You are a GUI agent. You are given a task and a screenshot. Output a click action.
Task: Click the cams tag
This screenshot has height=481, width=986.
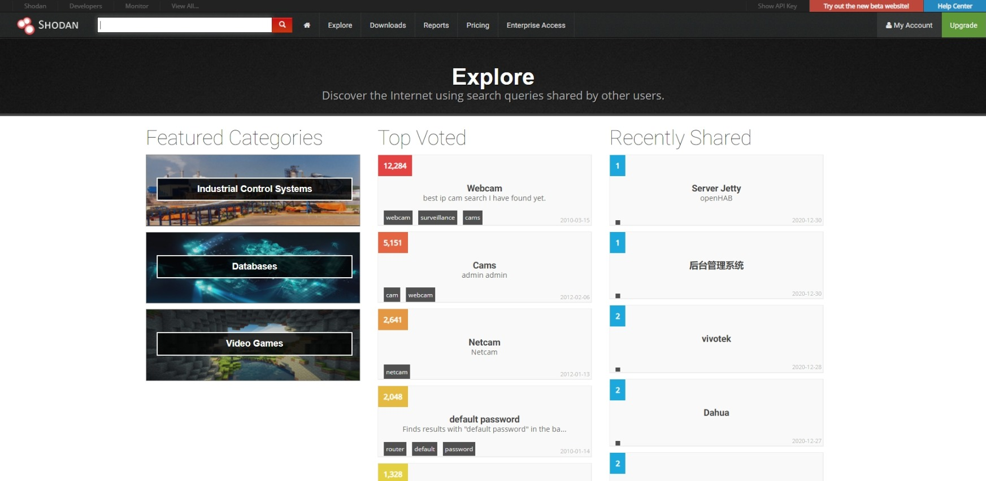point(472,218)
